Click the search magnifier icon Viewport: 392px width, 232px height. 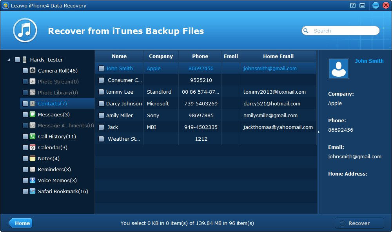(x=306, y=31)
